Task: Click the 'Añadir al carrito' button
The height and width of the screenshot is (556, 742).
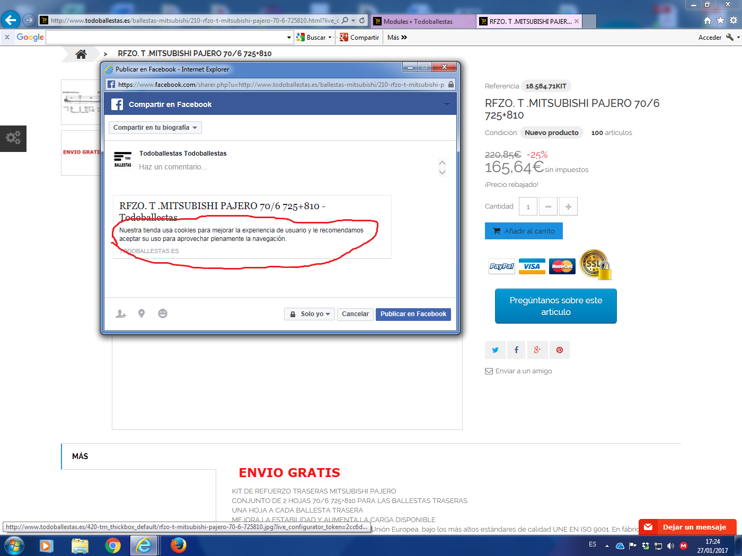Action: [524, 231]
